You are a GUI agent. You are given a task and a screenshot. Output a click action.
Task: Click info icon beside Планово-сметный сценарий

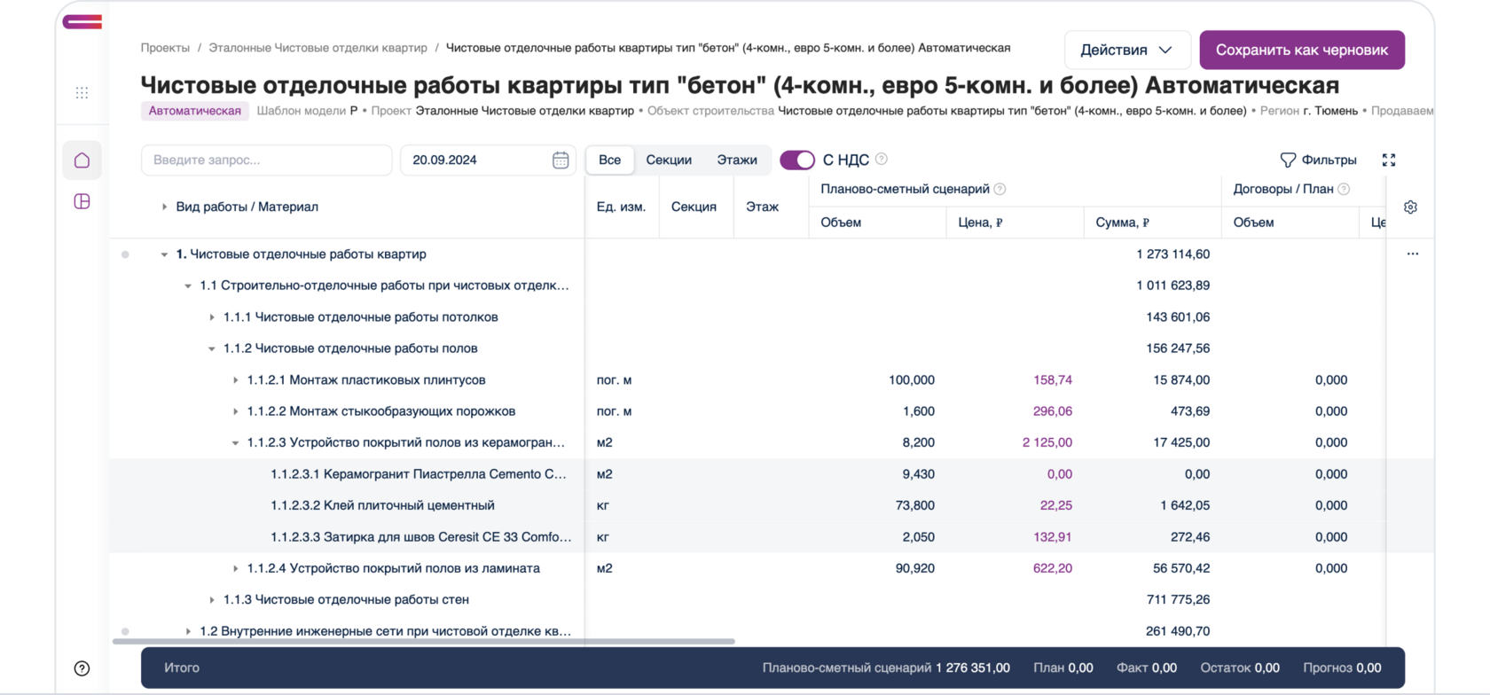(x=1000, y=189)
